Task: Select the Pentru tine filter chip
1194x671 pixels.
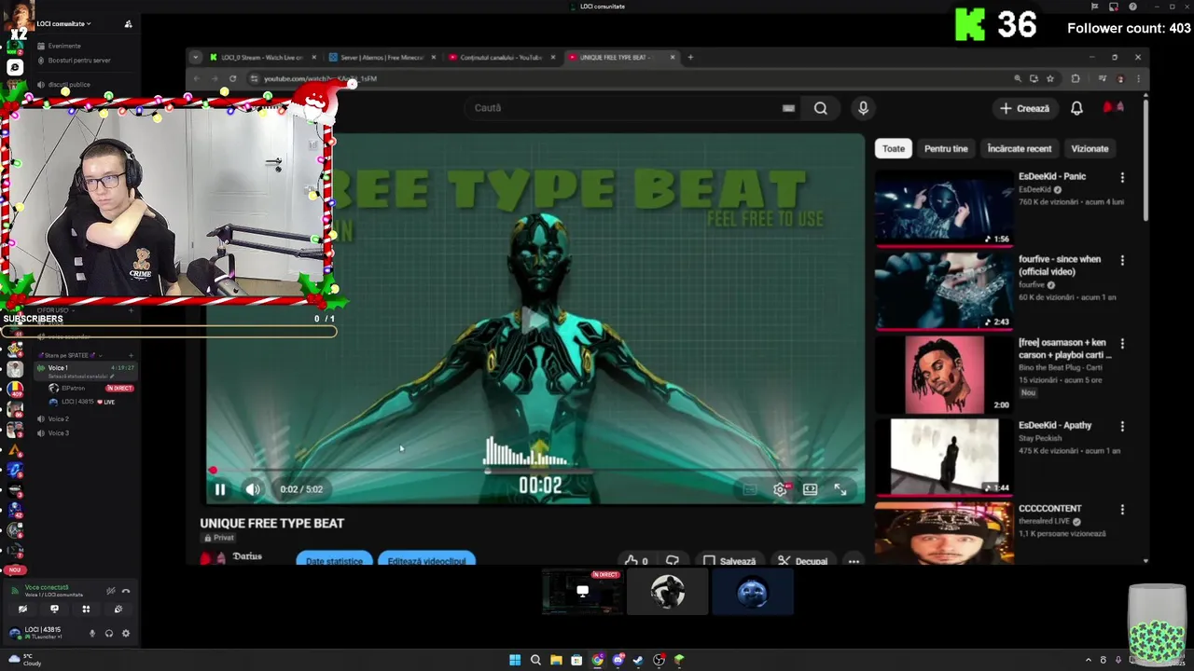Action: [x=946, y=148]
